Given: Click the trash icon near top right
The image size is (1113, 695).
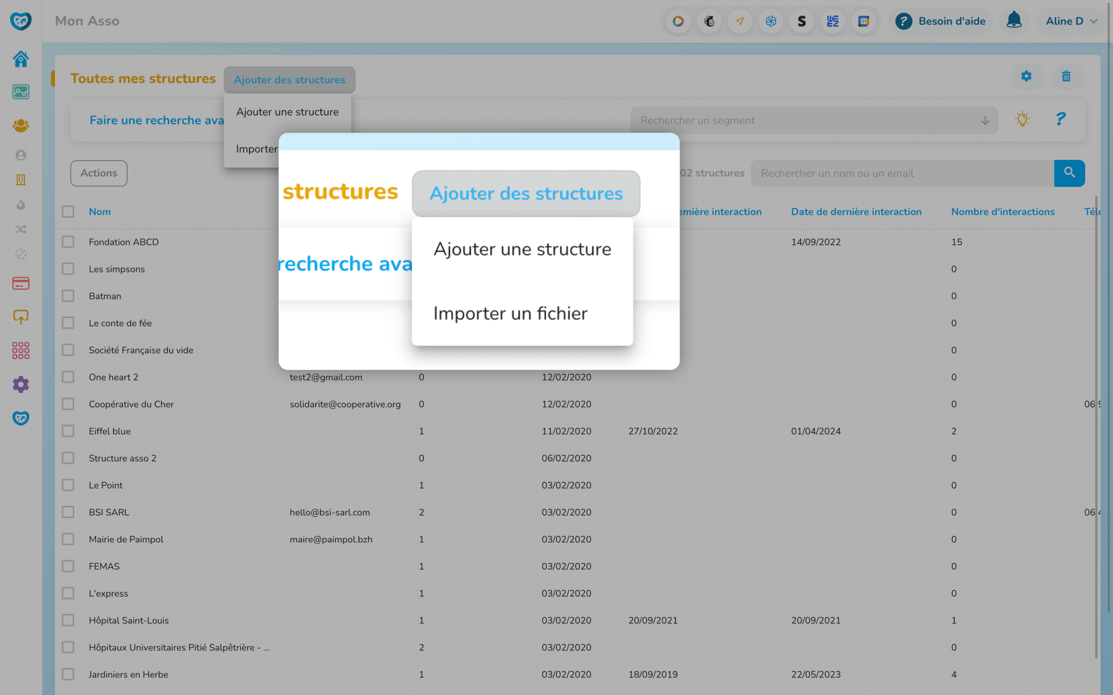Looking at the screenshot, I should click(1066, 76).
